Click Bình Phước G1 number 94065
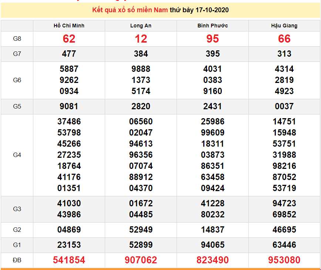 coord(213,245)
